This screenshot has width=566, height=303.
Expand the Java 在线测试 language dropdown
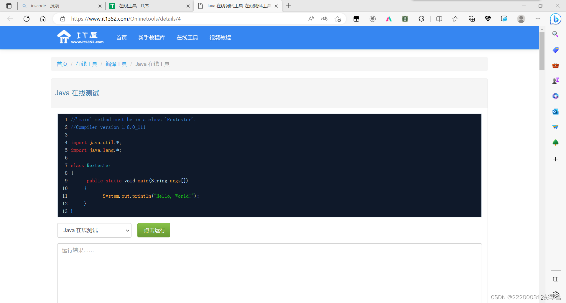(94, 230)
